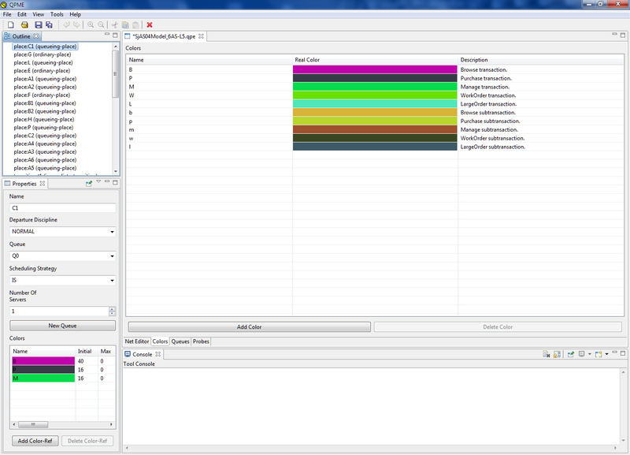Click the Properties panel pin icon
Viewport: 630px width, 455px height.
coord(89,184)
